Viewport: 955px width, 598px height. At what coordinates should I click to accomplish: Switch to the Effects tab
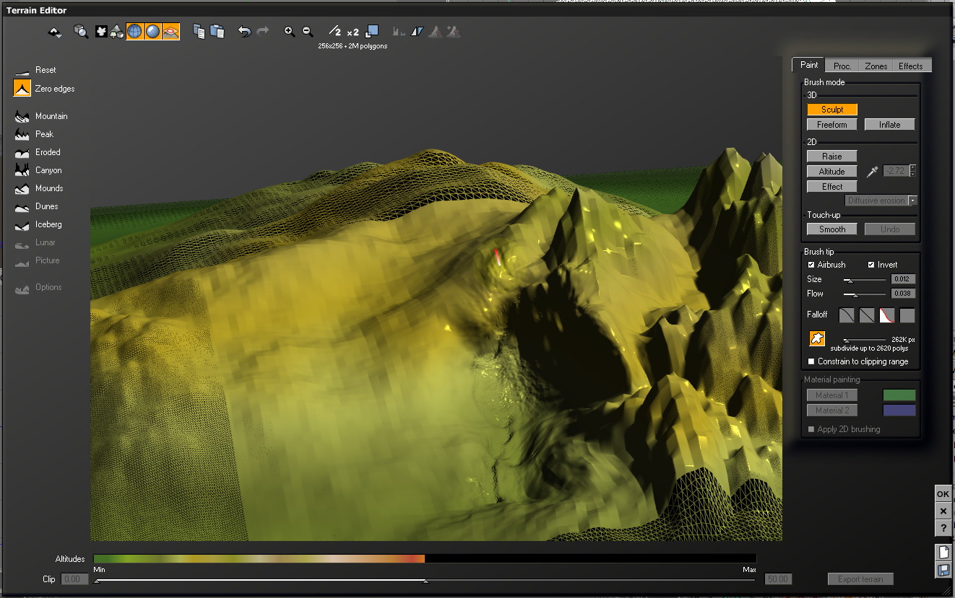(910, 66)
